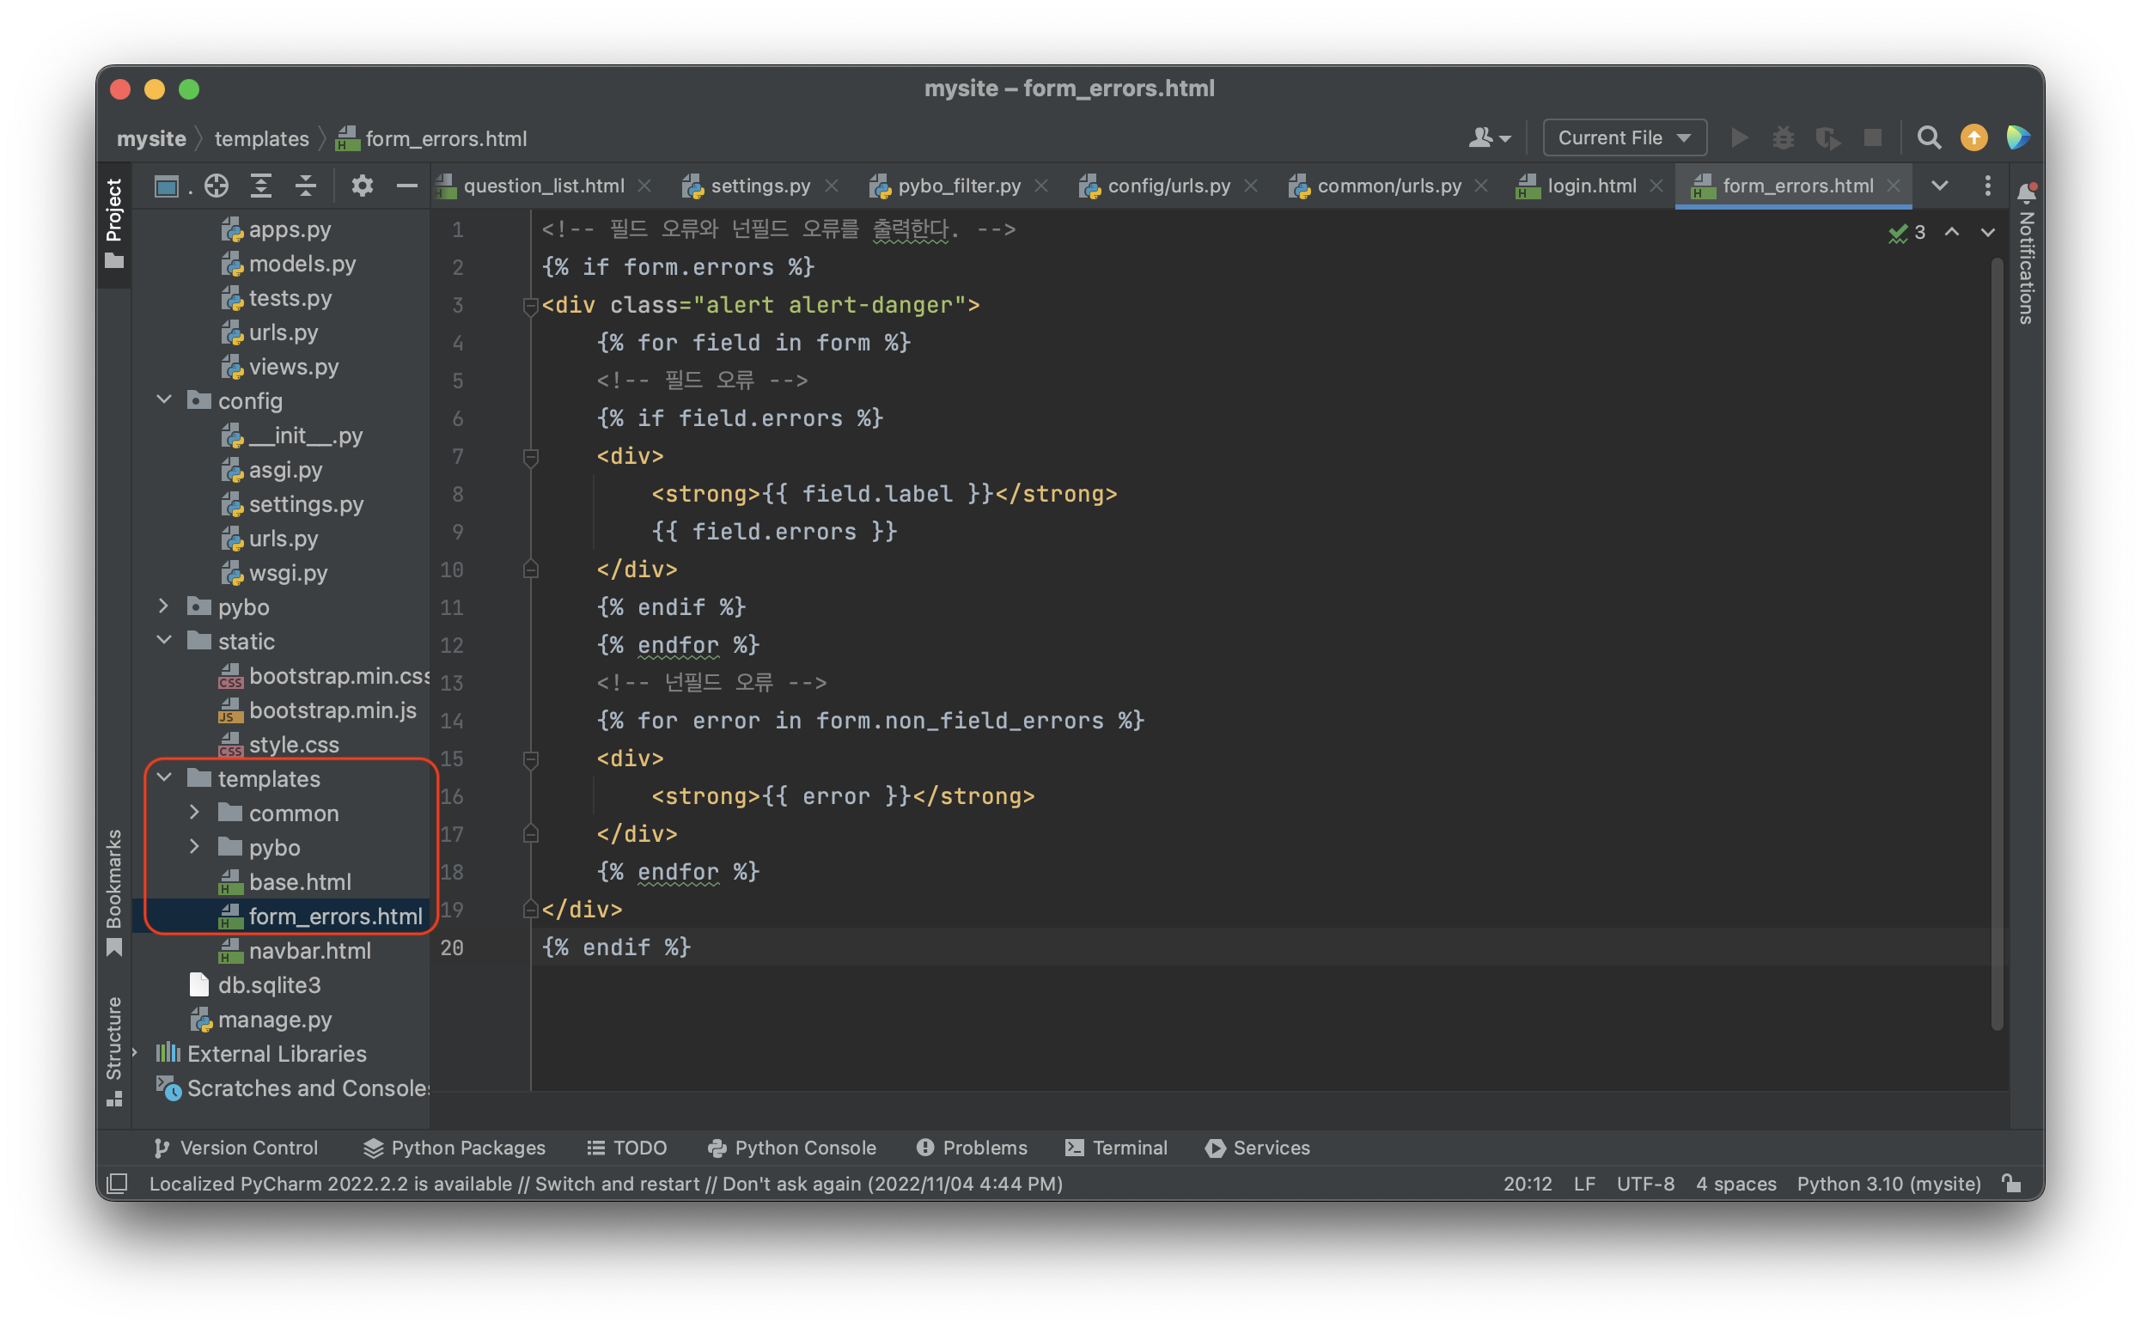Image resolution: width=2141 pixels, height=1328 pixels.
Task: Expand the pybo folder under templates
Action: click(x=194, y=847)
